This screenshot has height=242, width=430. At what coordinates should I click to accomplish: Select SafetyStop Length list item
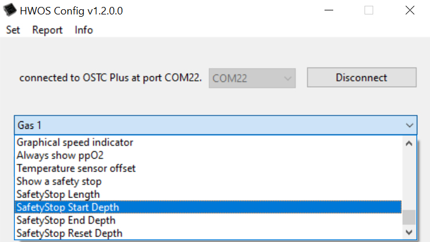tap(59, 194)
